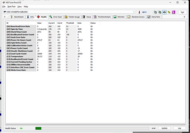Image resolution: width=190 pixels, height=133 pixels.
Task: Open the Benchmark tab
Action: [17, 17]
